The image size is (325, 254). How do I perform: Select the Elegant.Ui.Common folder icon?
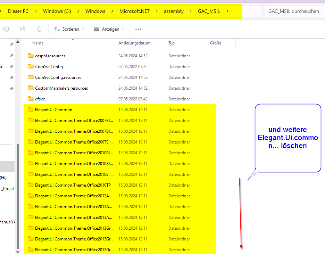[31, 109]
